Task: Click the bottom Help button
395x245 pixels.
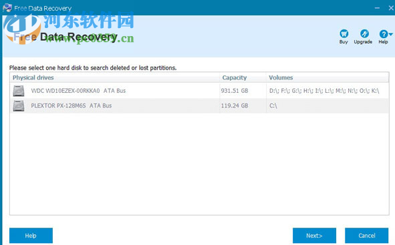Action: point(31,236)
